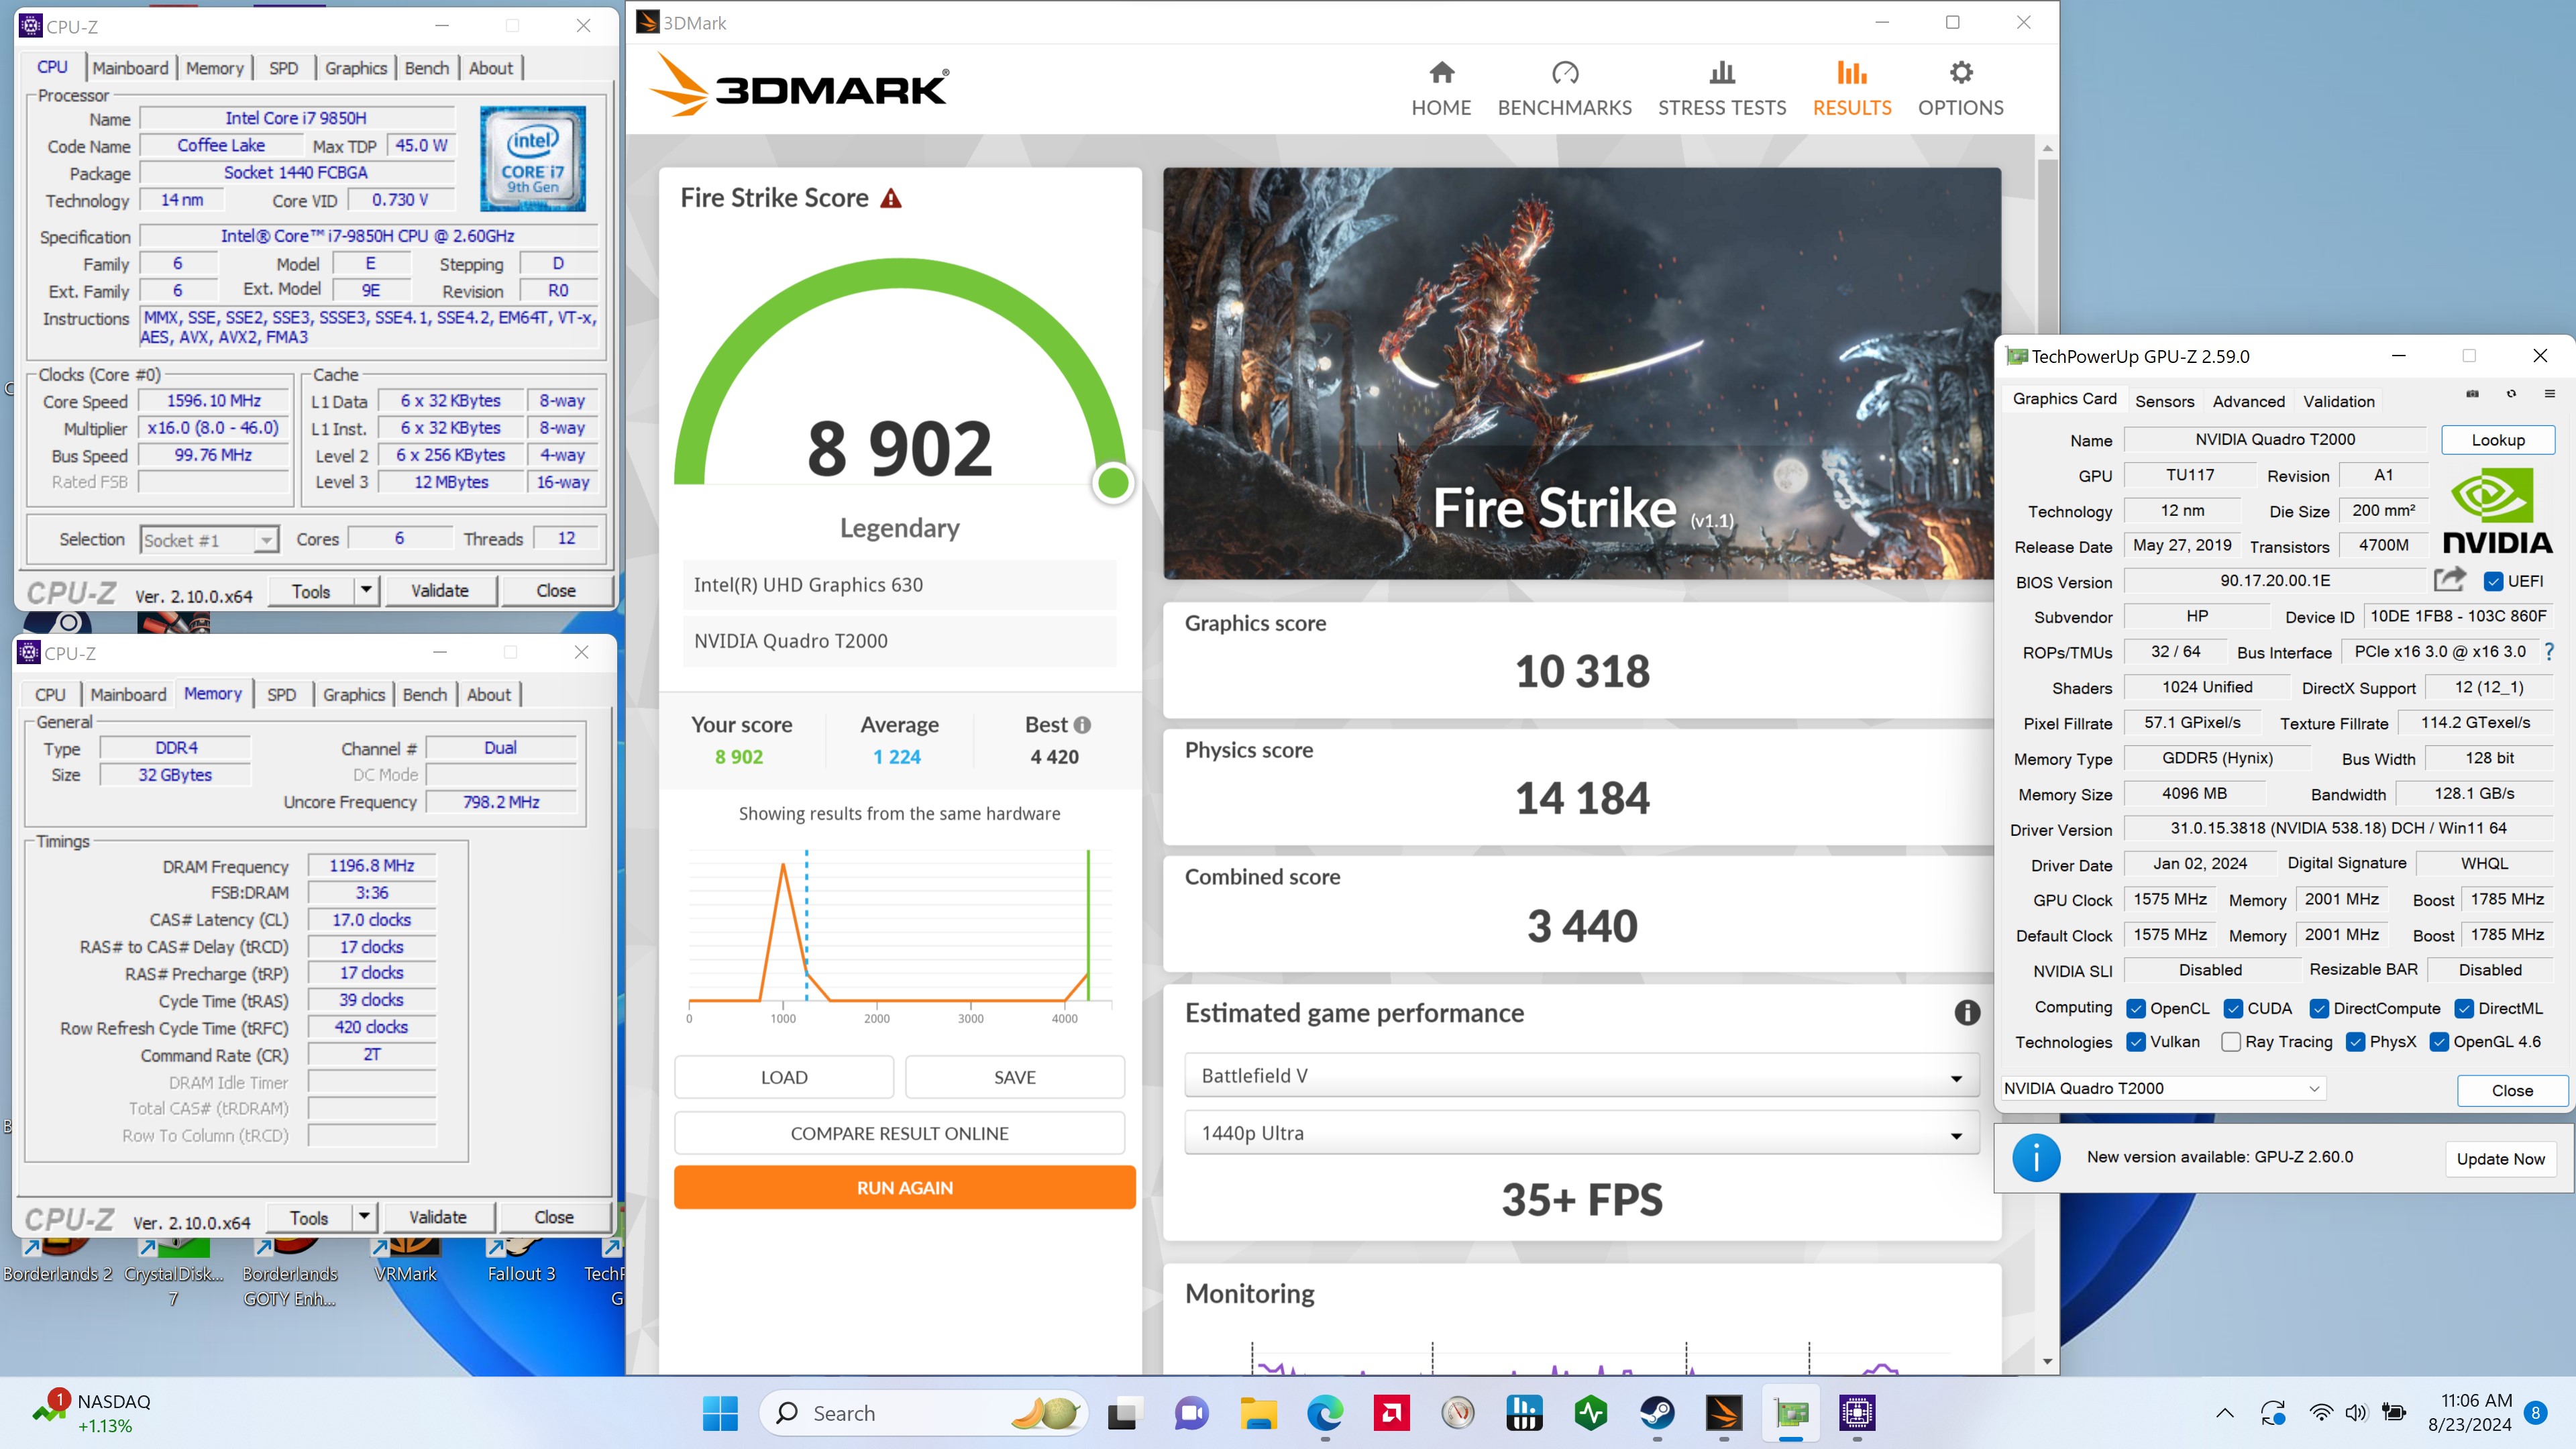The height and width of the screenshot is (1449, 2576).
Task: Open AMD Software icon in taskbar
Action: tap(1391, 1413)
